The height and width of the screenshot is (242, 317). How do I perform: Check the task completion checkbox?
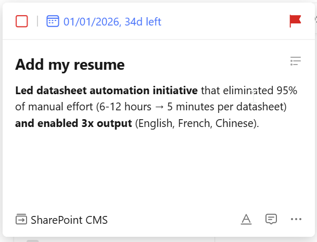click(22, 21)
